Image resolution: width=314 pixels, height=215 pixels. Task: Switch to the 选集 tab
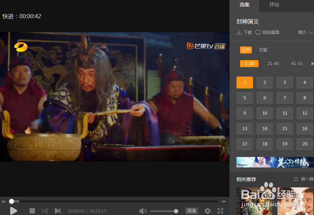coord(244,5)
